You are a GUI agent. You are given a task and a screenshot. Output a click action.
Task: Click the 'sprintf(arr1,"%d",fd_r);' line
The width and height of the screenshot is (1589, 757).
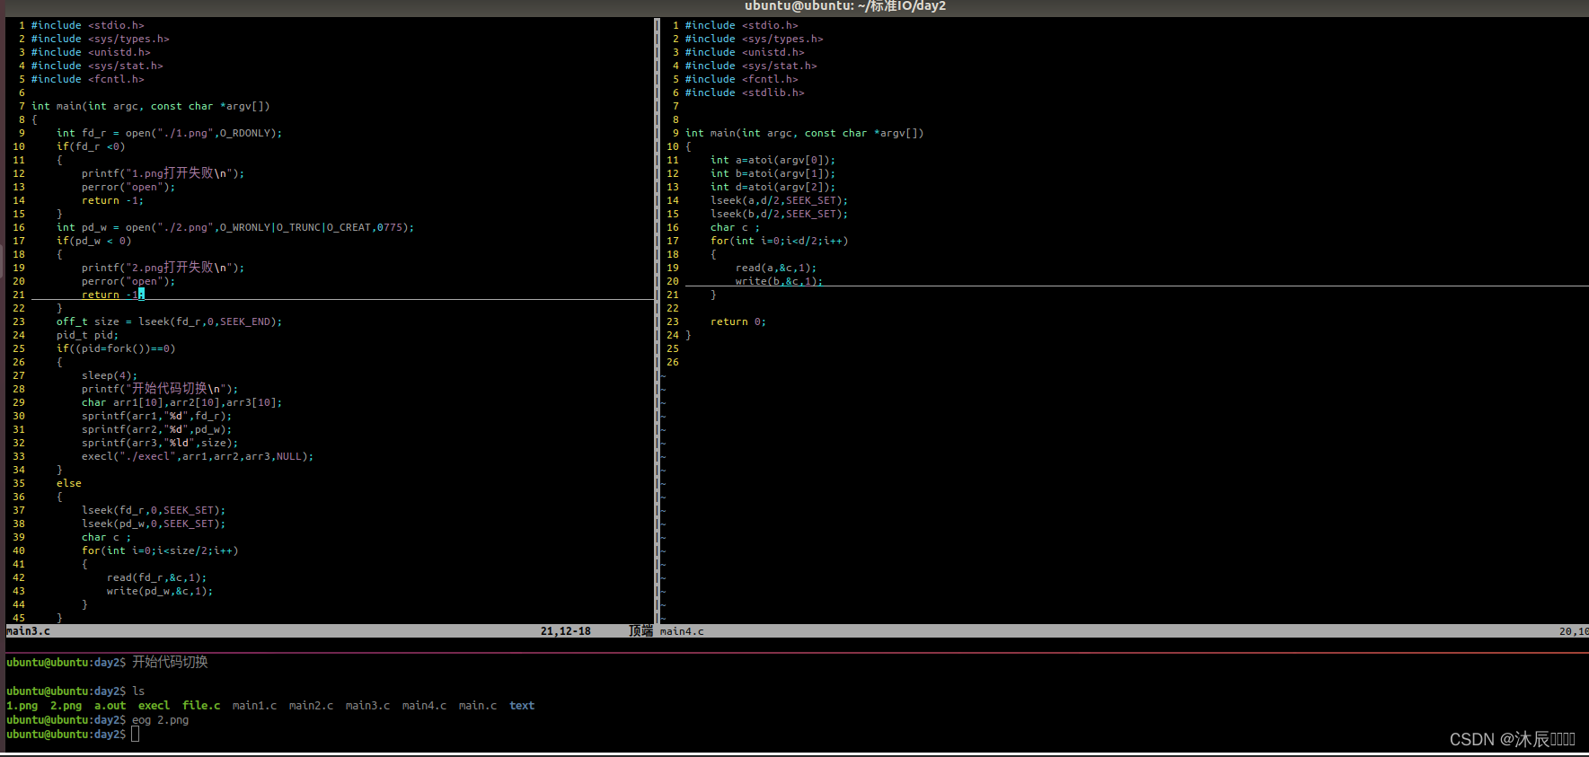pos(156,416)
